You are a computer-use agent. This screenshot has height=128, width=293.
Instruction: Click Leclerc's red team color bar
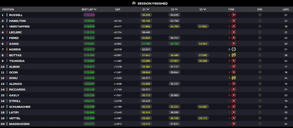[7, 32]
